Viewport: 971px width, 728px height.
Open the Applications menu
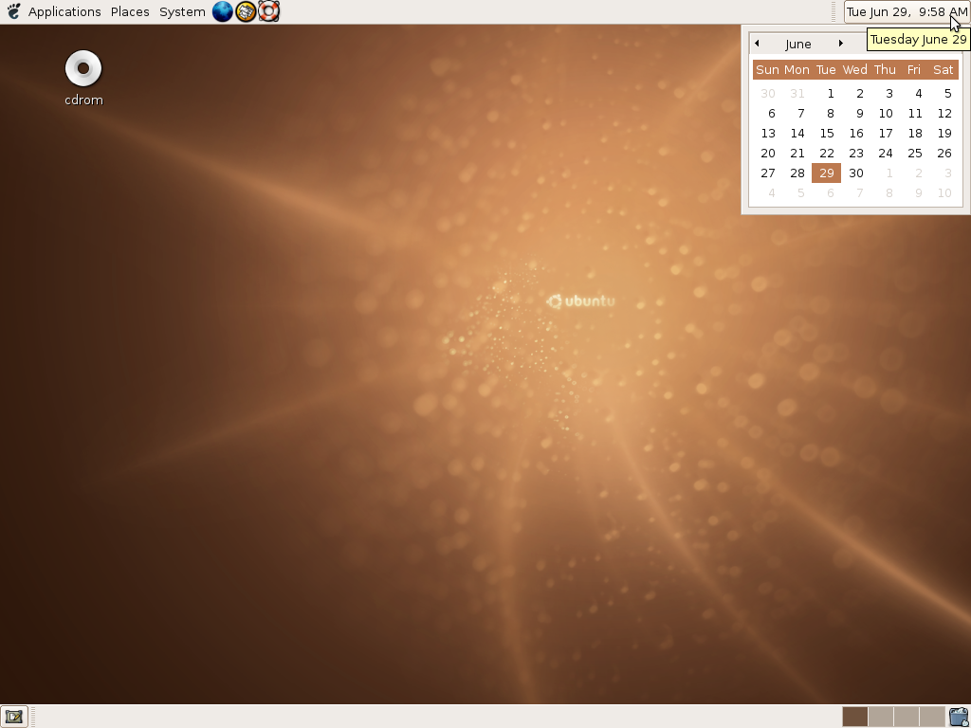pos(64,11)
